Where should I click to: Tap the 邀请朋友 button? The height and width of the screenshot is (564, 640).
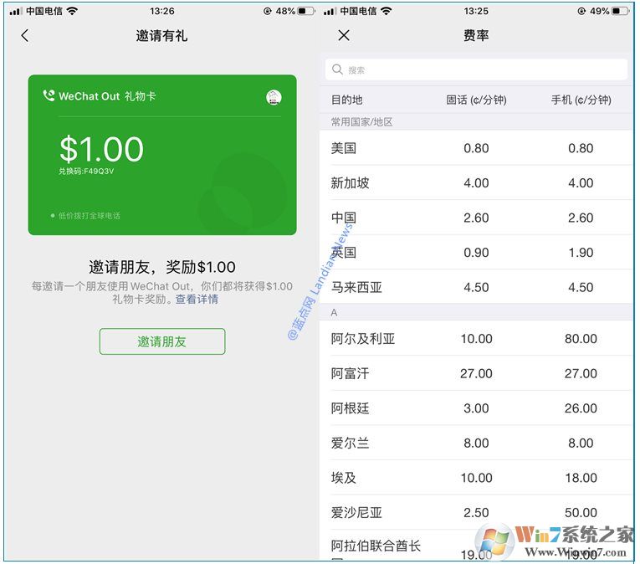click(x=162, y=341)
